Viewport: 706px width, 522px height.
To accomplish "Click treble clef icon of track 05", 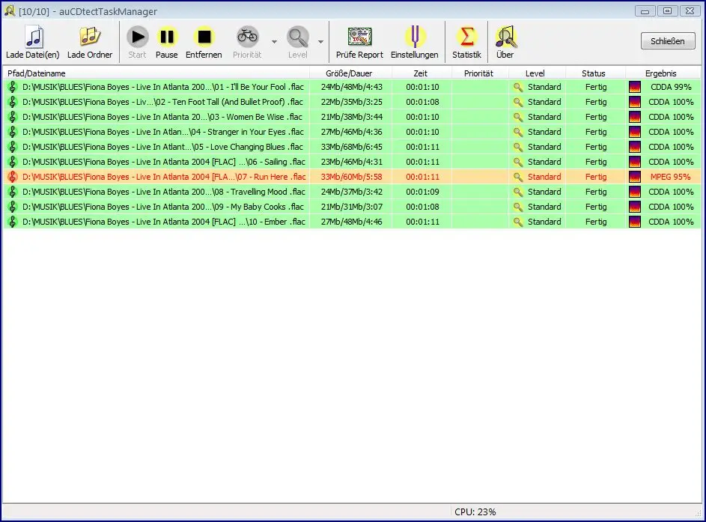I will coord(13,147).
